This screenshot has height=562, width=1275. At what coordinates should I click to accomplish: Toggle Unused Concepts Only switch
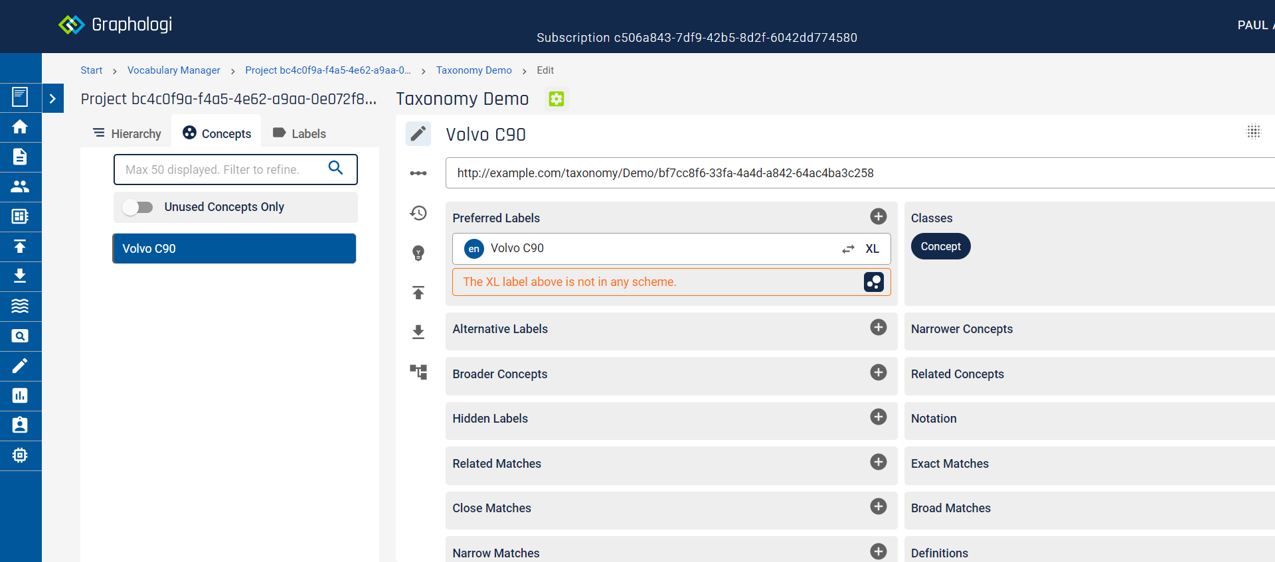click(x=138, y=207)
